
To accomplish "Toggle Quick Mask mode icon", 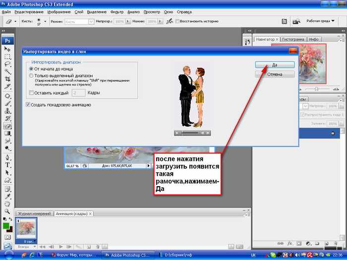I will 7,237.
